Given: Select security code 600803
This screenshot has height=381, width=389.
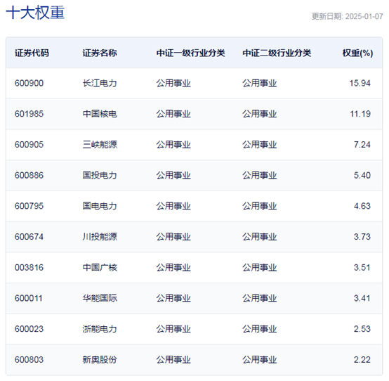Looking at the screenshot, I should 29,360.
